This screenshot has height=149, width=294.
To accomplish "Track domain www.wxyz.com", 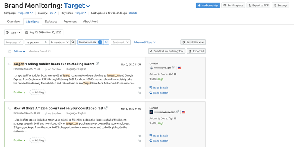I will (x=159, y=88).
